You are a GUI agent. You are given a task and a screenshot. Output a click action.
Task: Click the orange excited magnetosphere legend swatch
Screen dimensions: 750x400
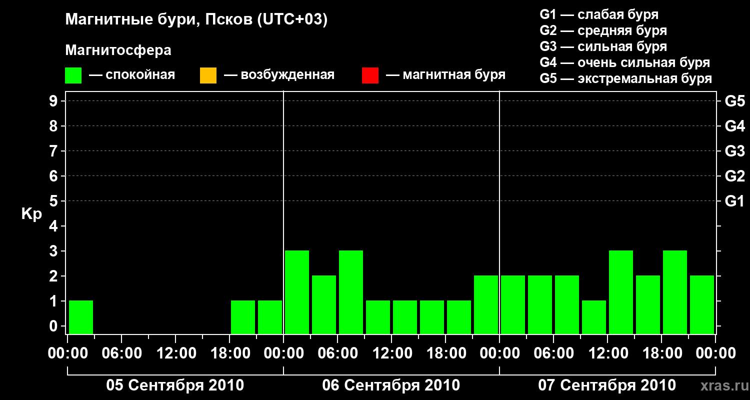click(208, 75)
